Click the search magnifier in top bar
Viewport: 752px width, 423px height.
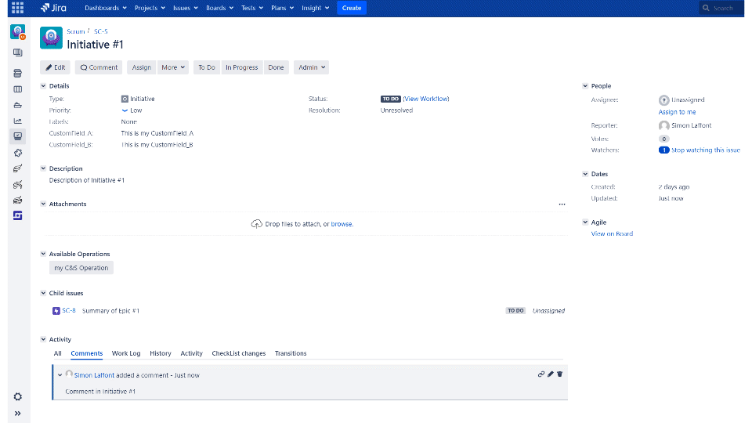706,8
